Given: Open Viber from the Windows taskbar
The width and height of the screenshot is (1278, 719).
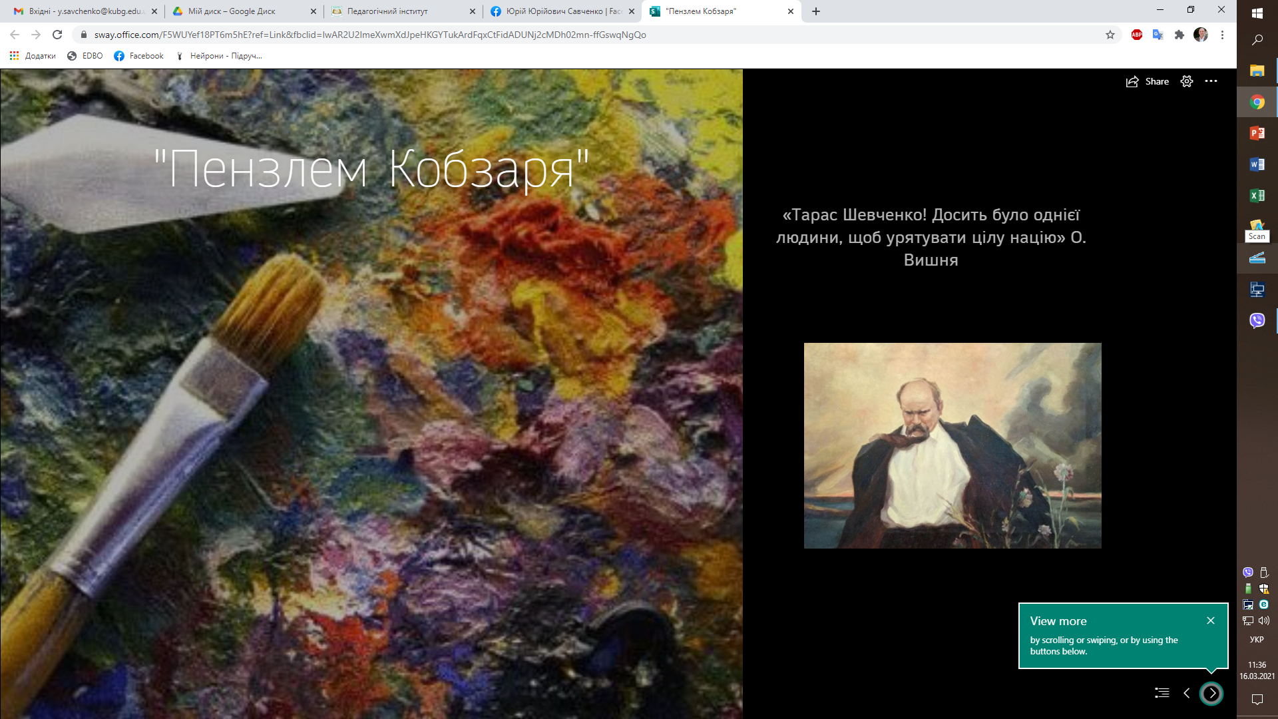Looking at the screenshot, I should pos(1257,321).
